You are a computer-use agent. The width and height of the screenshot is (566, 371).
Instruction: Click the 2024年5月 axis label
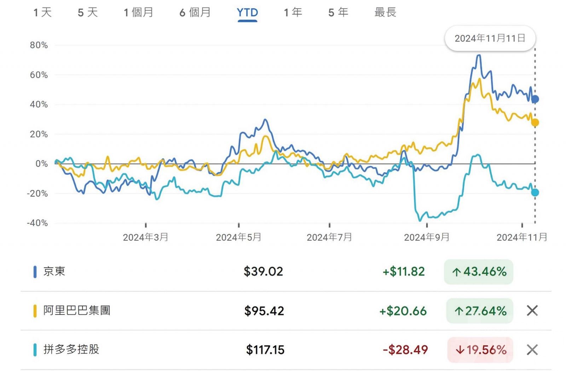pos(238,237)
